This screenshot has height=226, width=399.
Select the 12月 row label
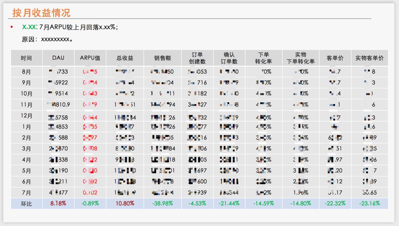click(x=27, y=116)
